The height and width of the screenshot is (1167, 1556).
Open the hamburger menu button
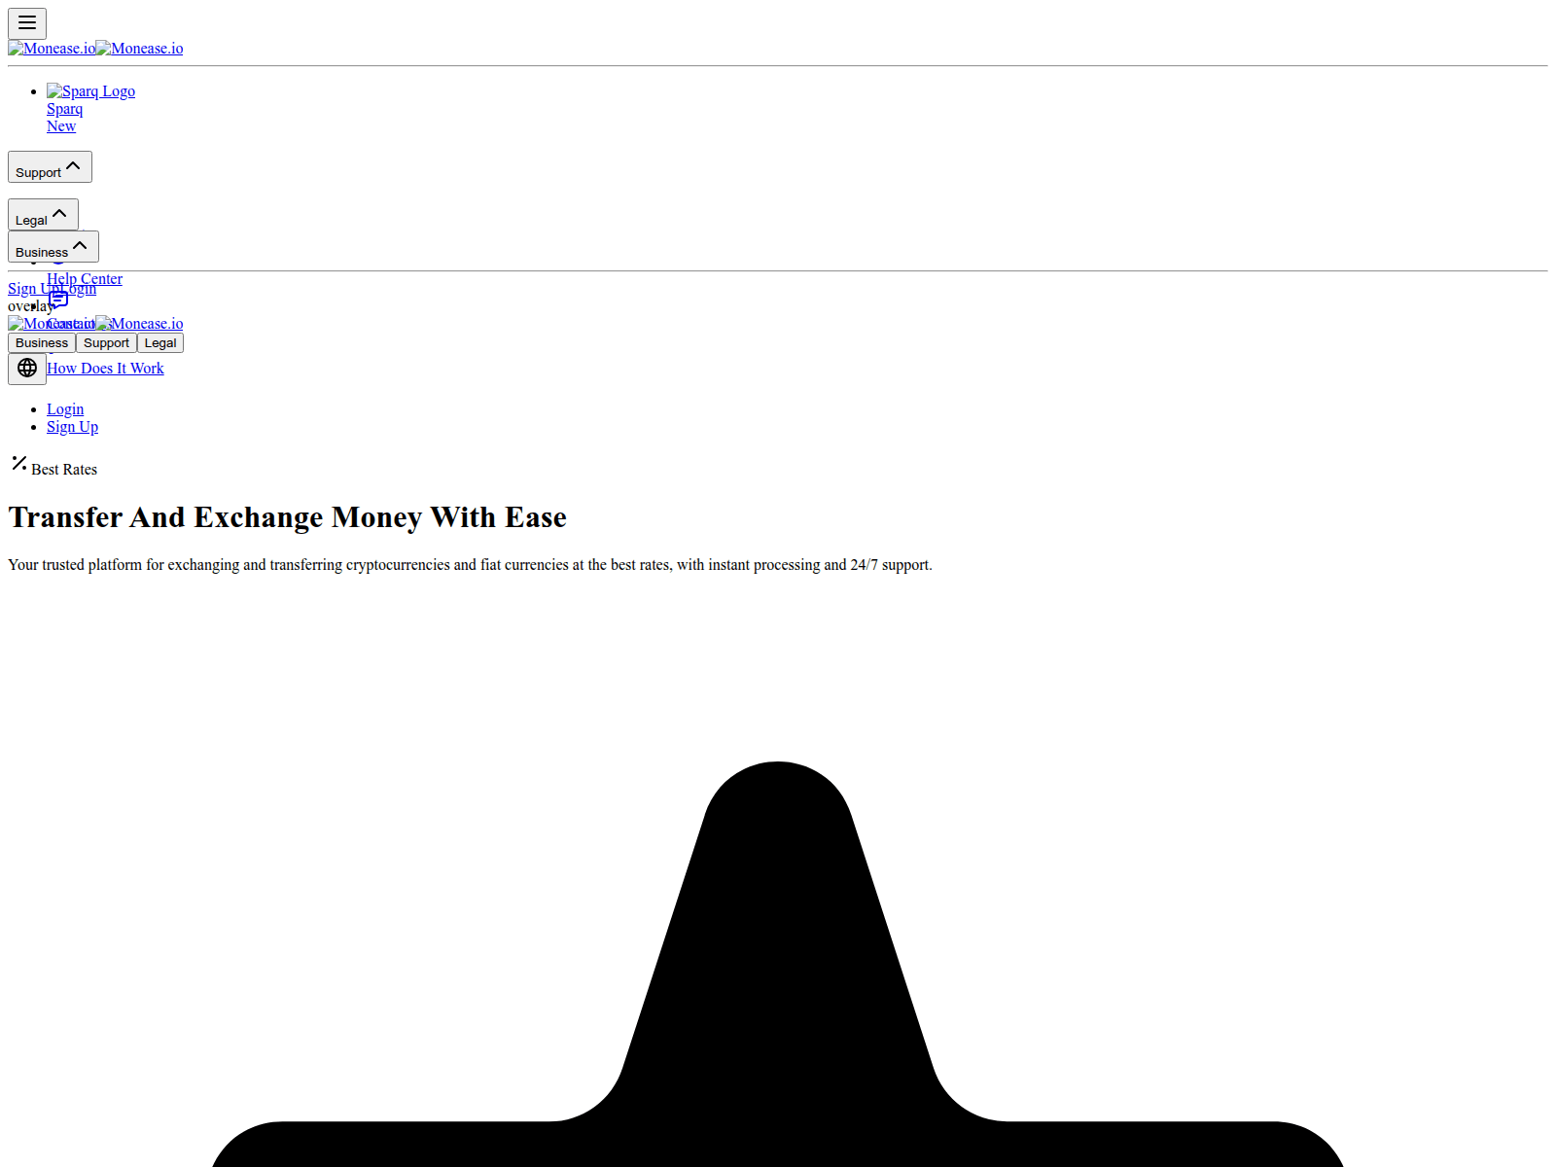tap(27, 23)
